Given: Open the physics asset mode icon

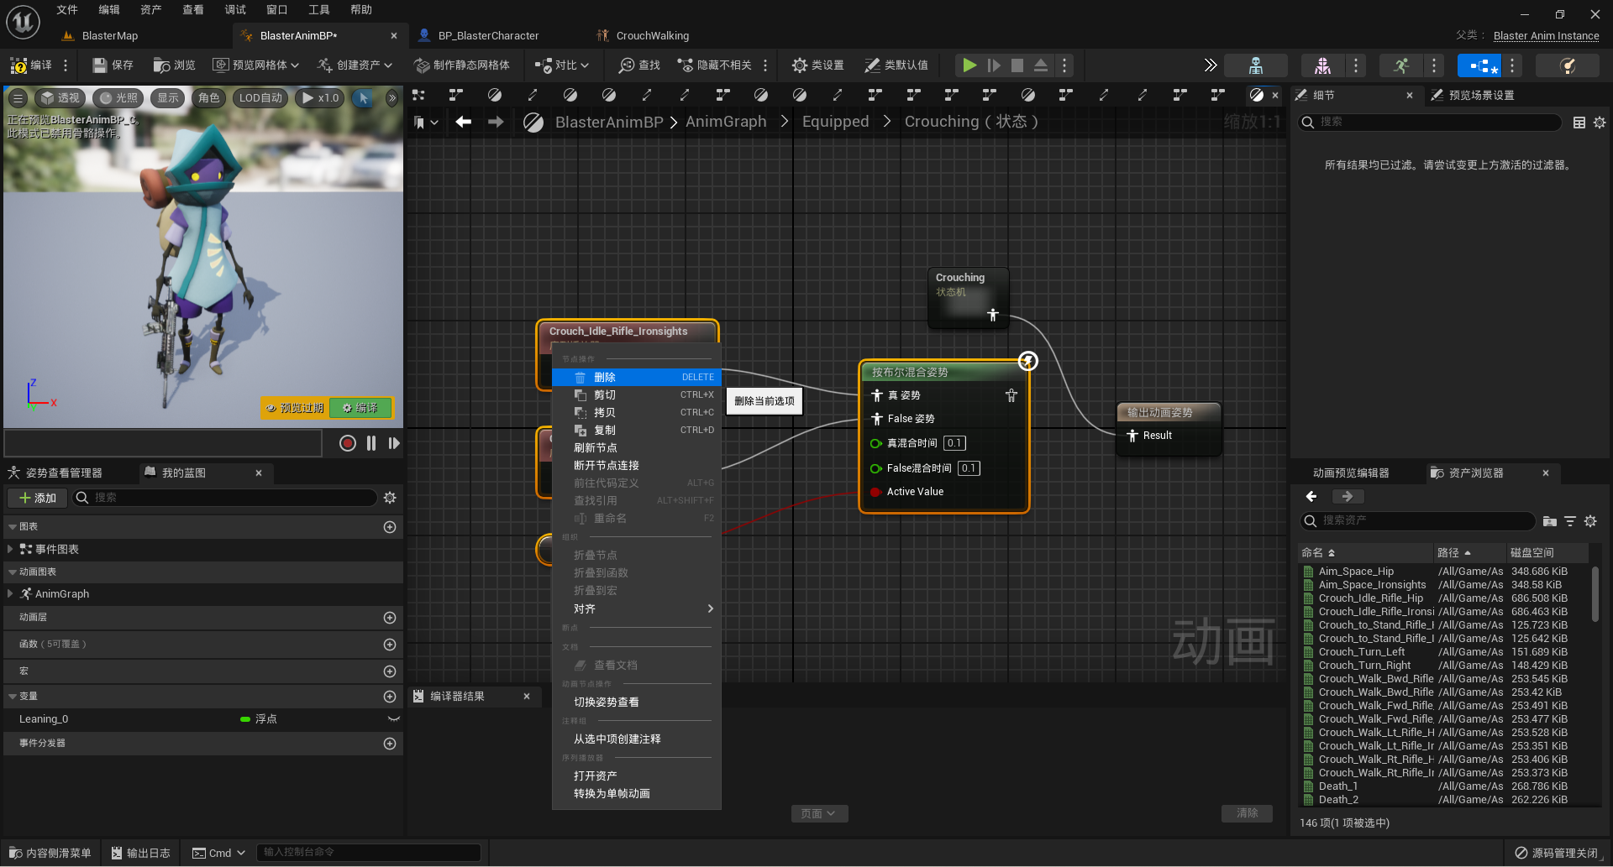Looking at the screenshot, I should (x=1567, y=65).
